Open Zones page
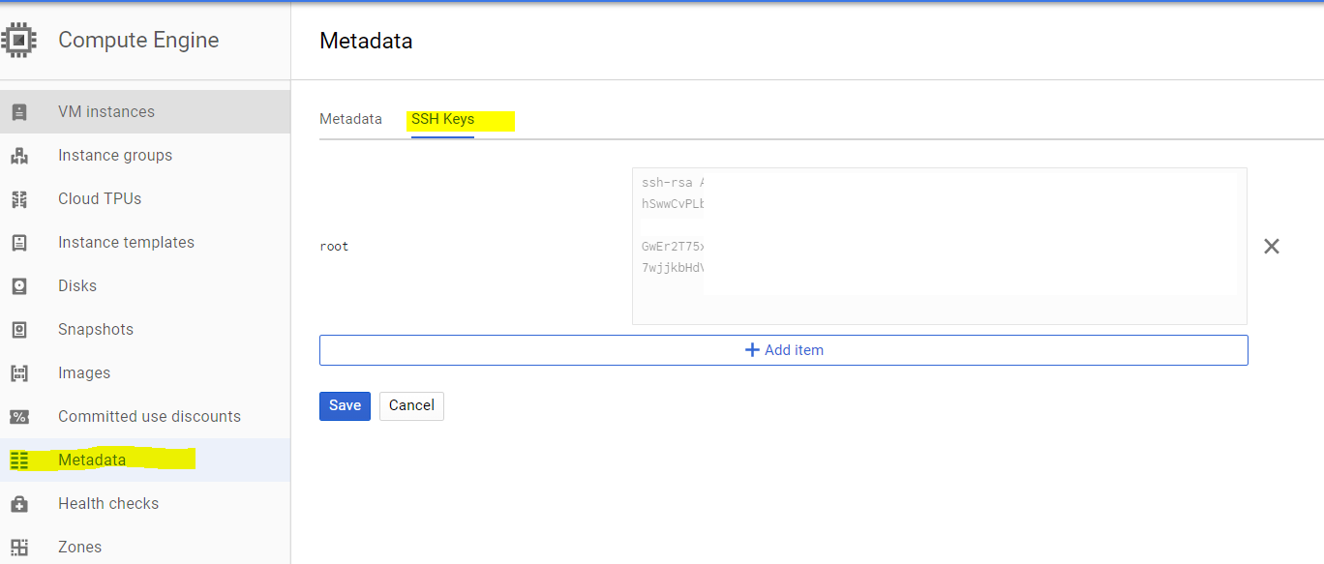 pyautogui.click(x=145, y=545)
